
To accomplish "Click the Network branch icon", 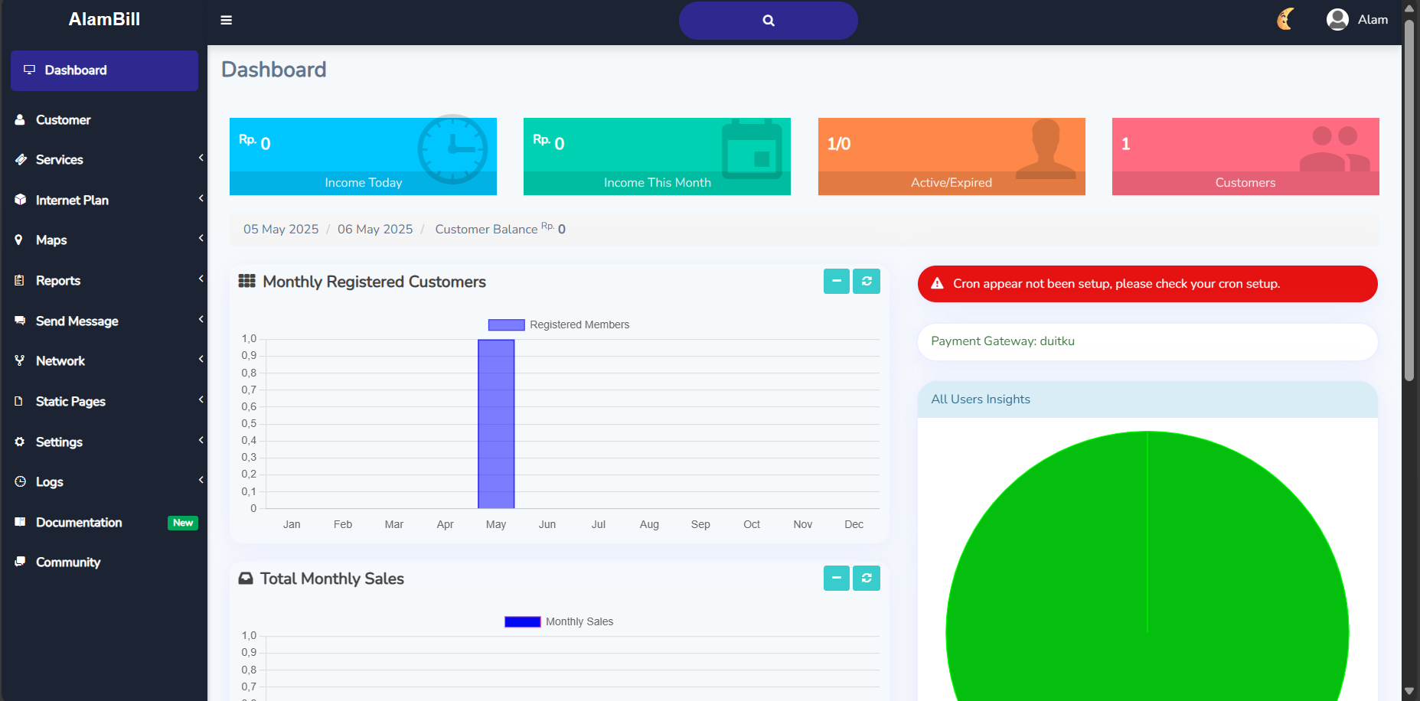I will [x=19, y=360].
